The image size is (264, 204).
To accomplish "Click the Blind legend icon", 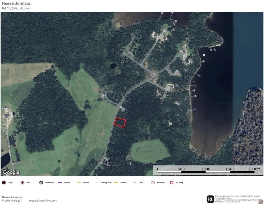I will (x=22, y=183).
